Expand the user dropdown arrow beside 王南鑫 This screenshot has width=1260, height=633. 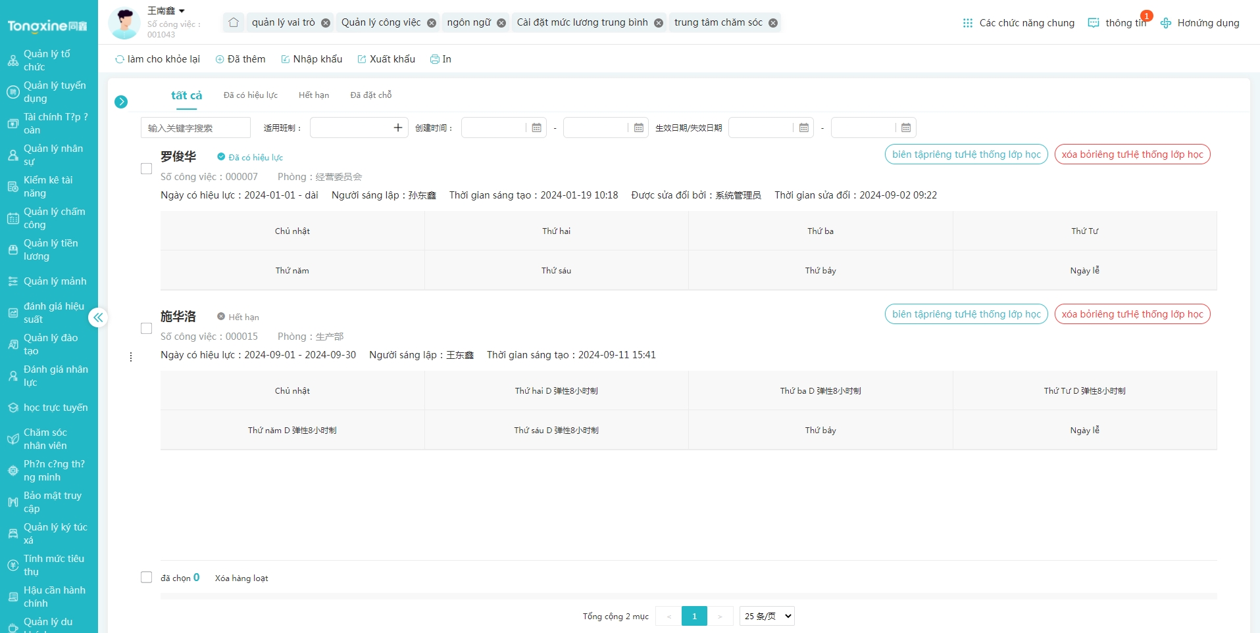pyautogui.click(x=182, y=11)
